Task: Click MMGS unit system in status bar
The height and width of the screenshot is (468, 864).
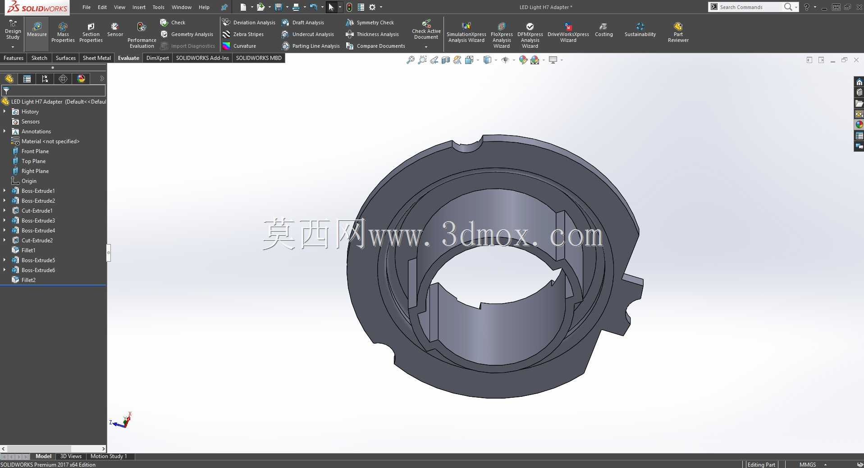Action: (x=808, y=464)
